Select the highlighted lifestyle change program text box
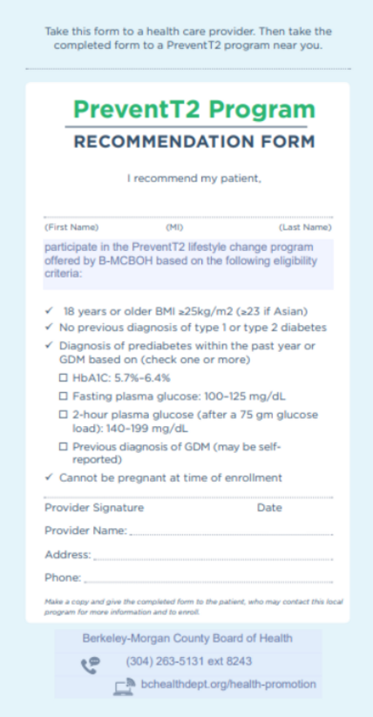Screen dimensions: 373x717 (x=188, y=264)
